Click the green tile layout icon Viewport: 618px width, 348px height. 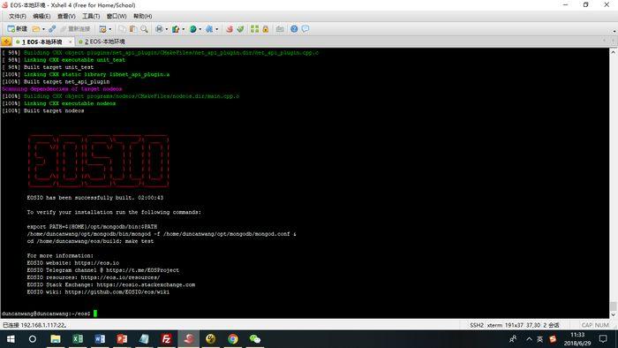tap(254, 29)
